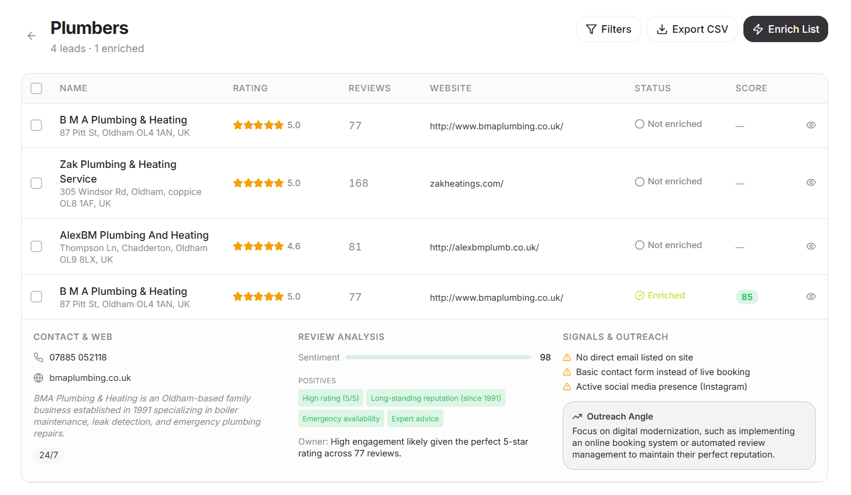The width and height of the screenshot is (851, 495).
Task: Show details eye icon for Zak Plumbing
Action: coord(811,183)
